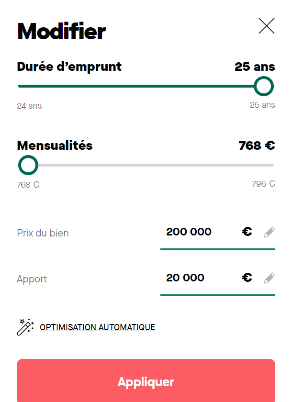Click the 24 ans minimum duration label
This screenshot has height=402, width=292.
29,105
